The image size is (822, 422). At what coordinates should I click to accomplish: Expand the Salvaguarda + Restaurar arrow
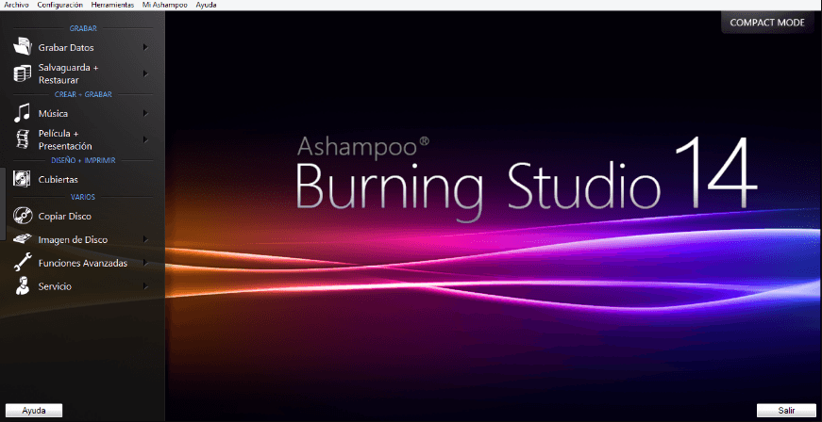click(145, 73)
